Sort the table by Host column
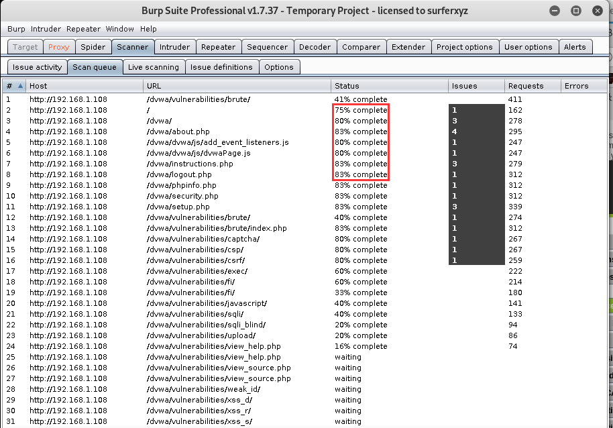Screen dimensions: 613x428 coord(85,86)
